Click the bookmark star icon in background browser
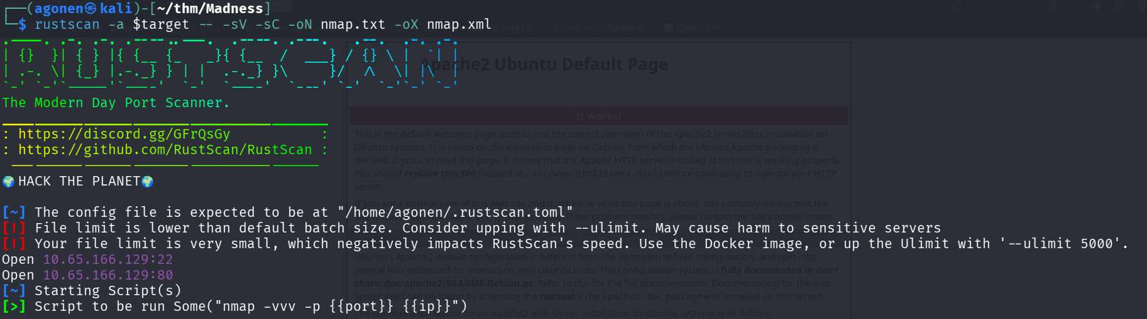This screenshot has width=1147, height=319. [x=957, y=6]
